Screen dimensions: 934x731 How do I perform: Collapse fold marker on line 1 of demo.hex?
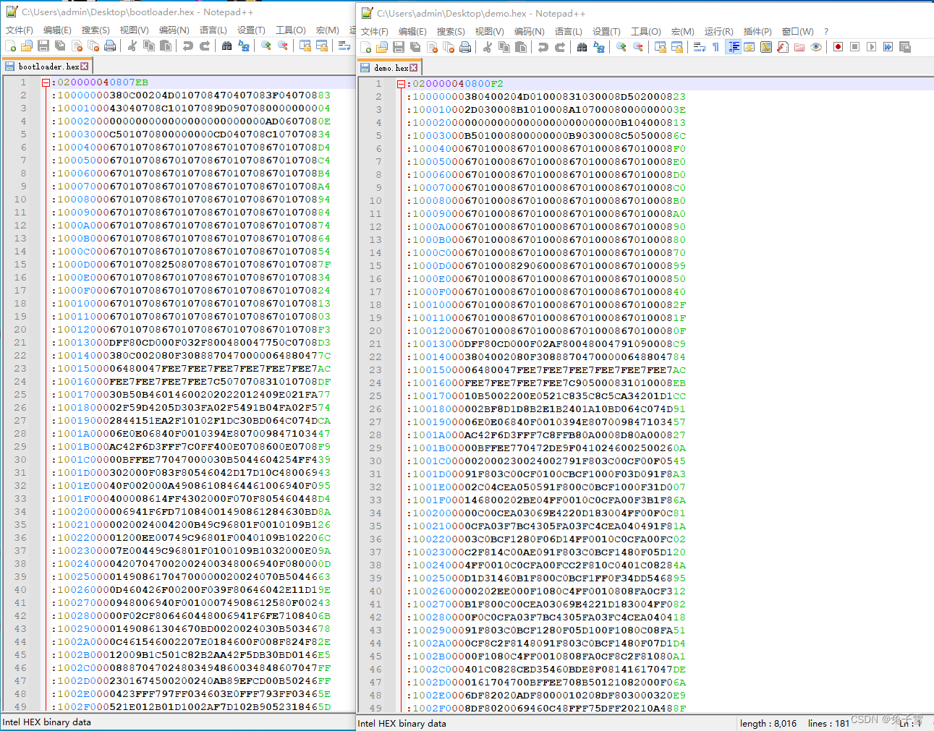(401, 85)
